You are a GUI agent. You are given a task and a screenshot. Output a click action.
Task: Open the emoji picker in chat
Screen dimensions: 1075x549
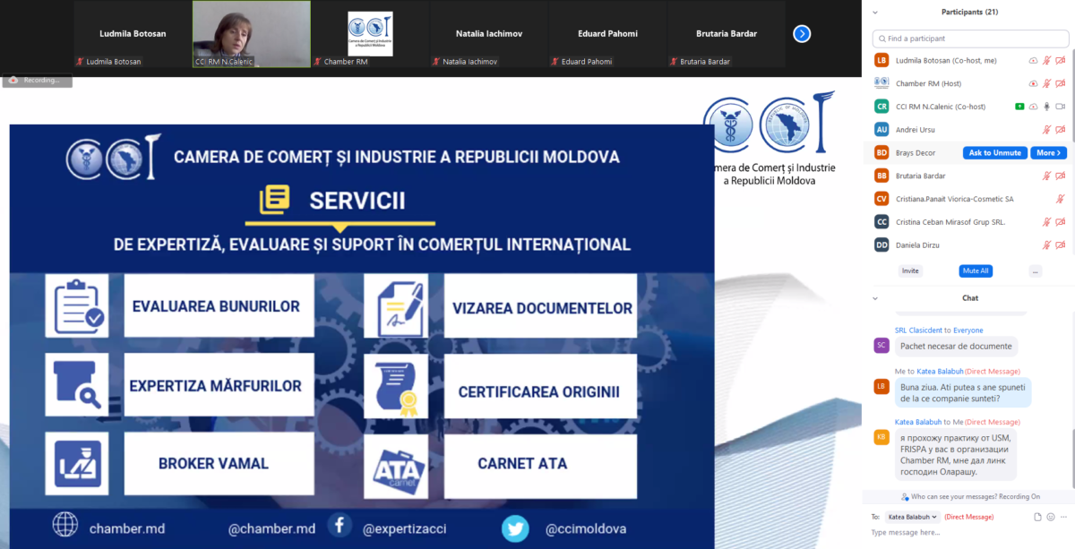1051,517
